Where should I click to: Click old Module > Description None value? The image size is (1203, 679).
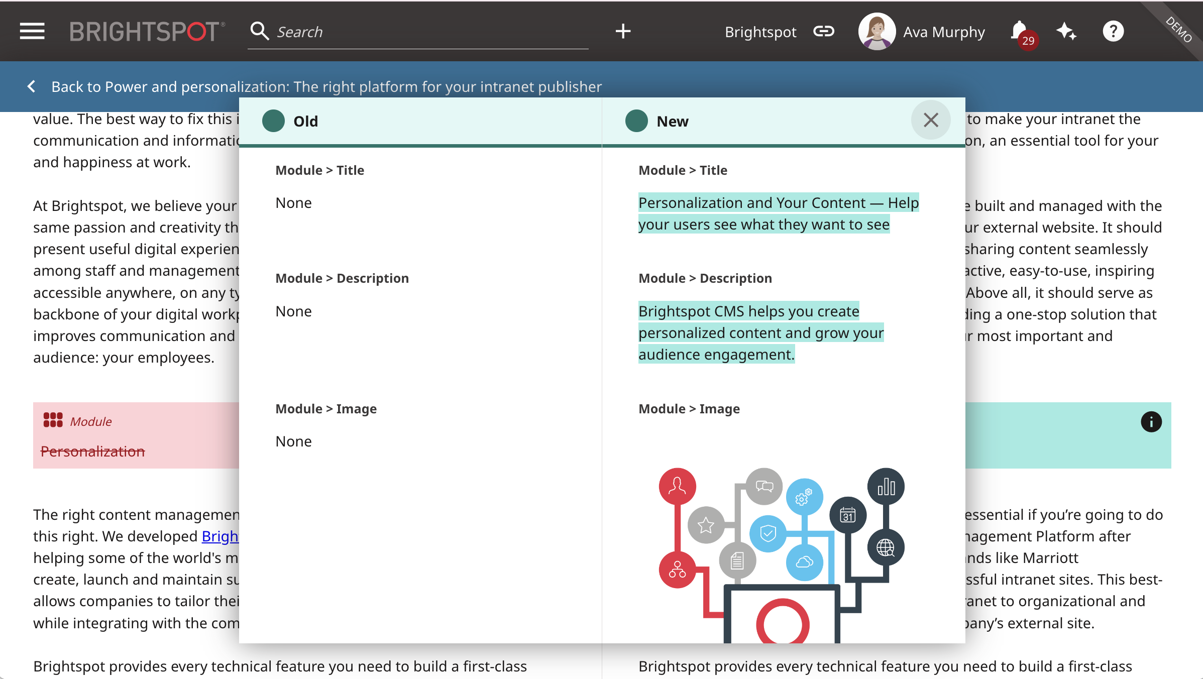coord(293,311)
